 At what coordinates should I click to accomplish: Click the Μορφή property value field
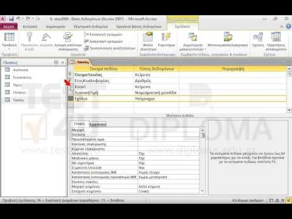click(169, 130)
